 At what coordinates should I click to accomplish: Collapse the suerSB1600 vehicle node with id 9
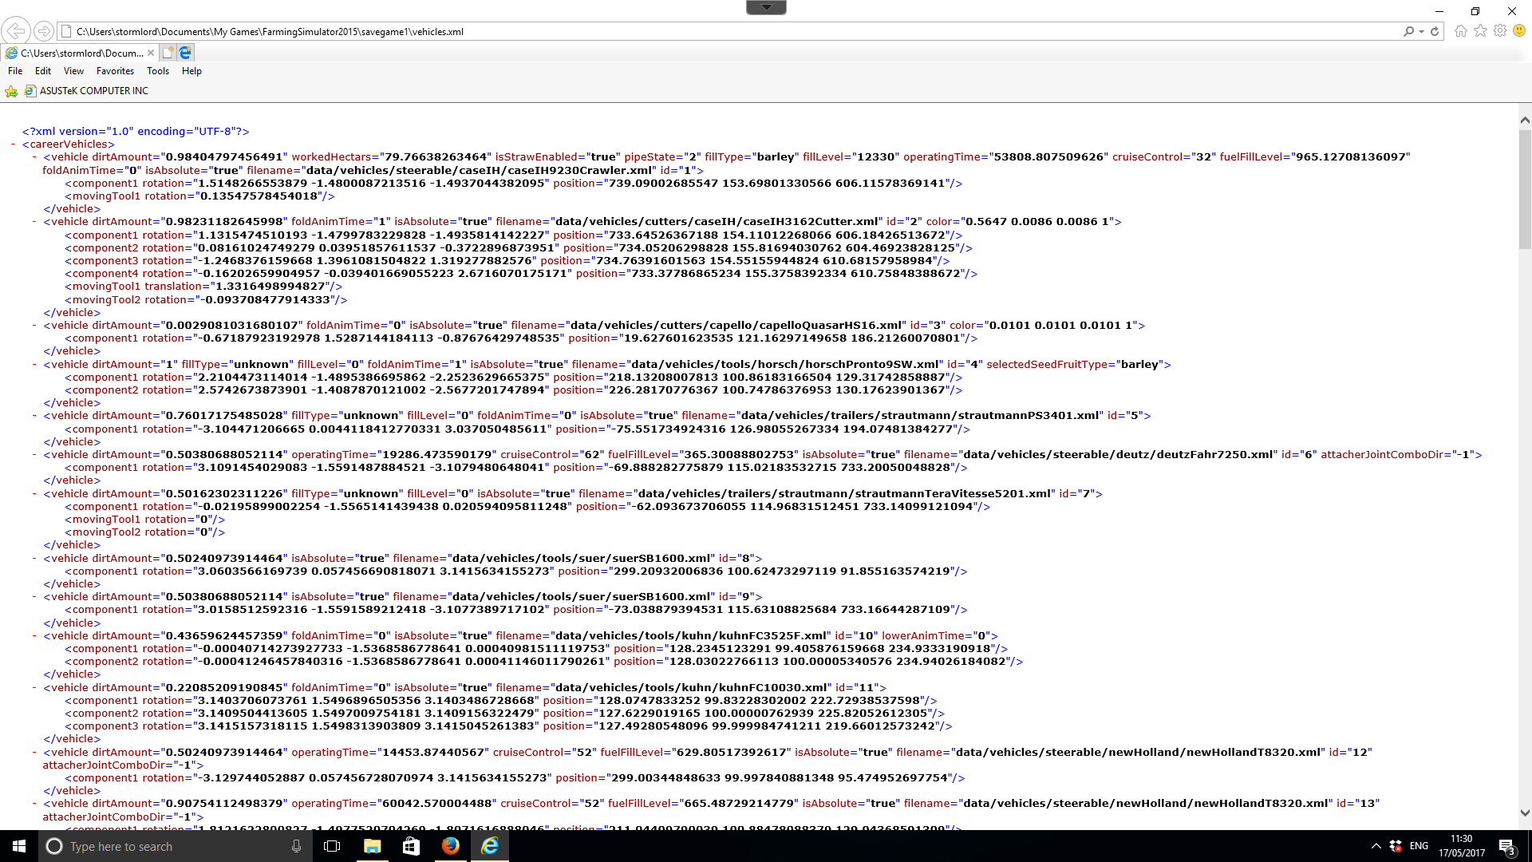[x=35, y=597]
